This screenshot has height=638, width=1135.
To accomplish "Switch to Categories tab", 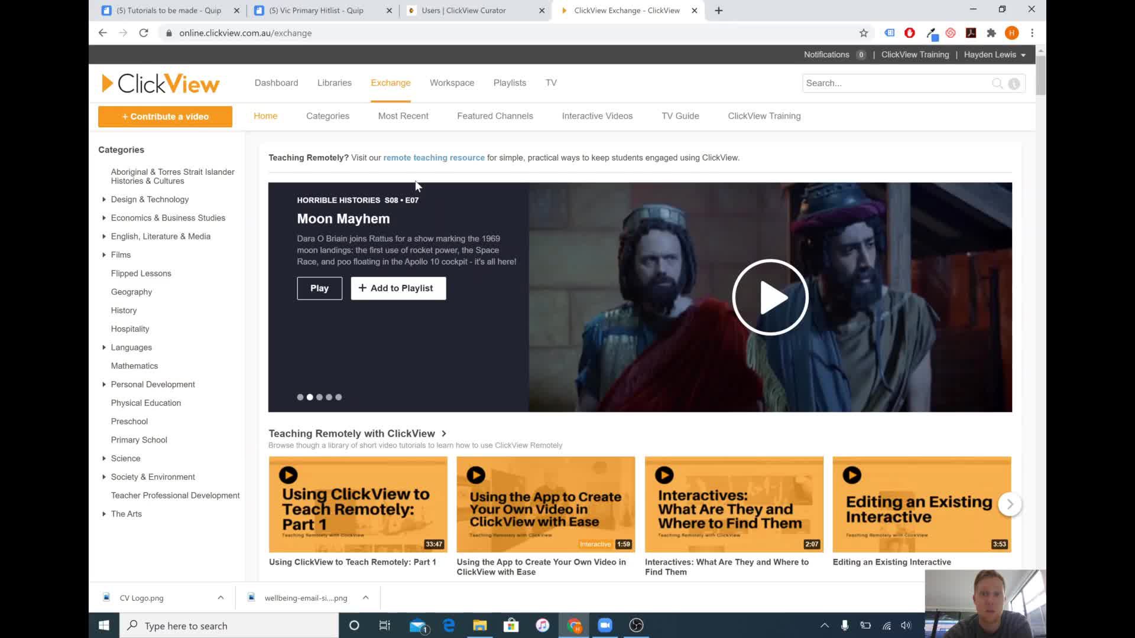I will coord(327,116).
